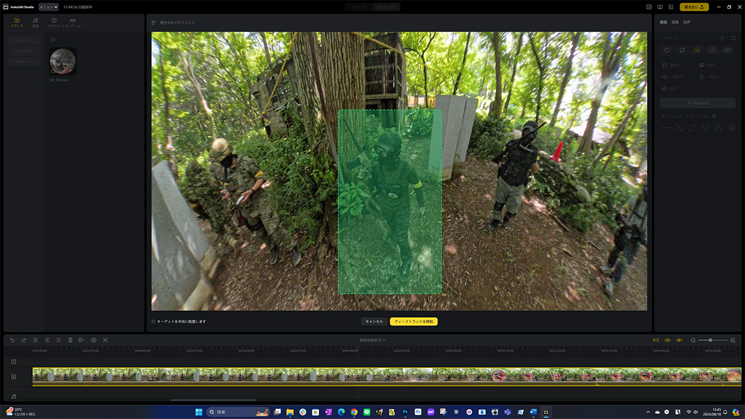Viewport: 745px width, 419px height.
Task: Switch to the 音楽 tab
Action: [x=35, y=23]
